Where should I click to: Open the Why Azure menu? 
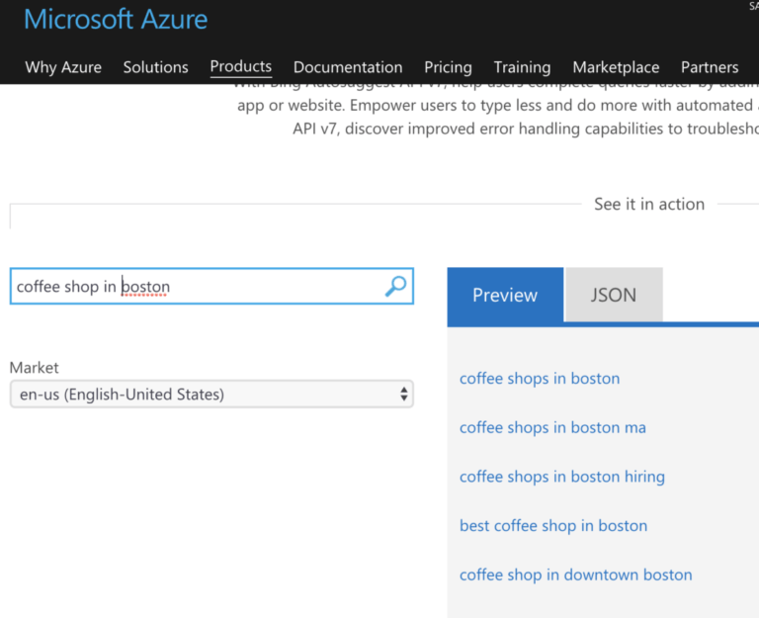63,67
